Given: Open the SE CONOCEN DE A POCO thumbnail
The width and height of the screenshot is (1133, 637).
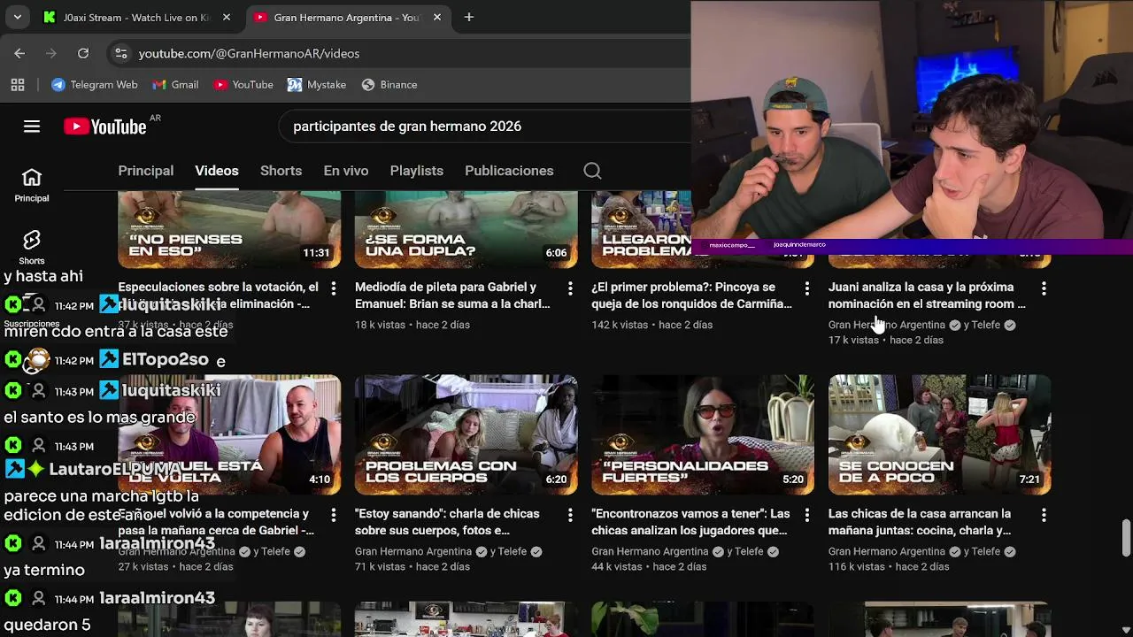Looking at the screenshot, I should pos(939,434).
